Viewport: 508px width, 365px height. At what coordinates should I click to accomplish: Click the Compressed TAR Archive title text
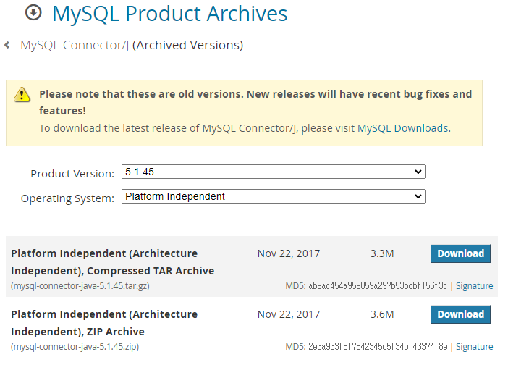tap(112, 262)
